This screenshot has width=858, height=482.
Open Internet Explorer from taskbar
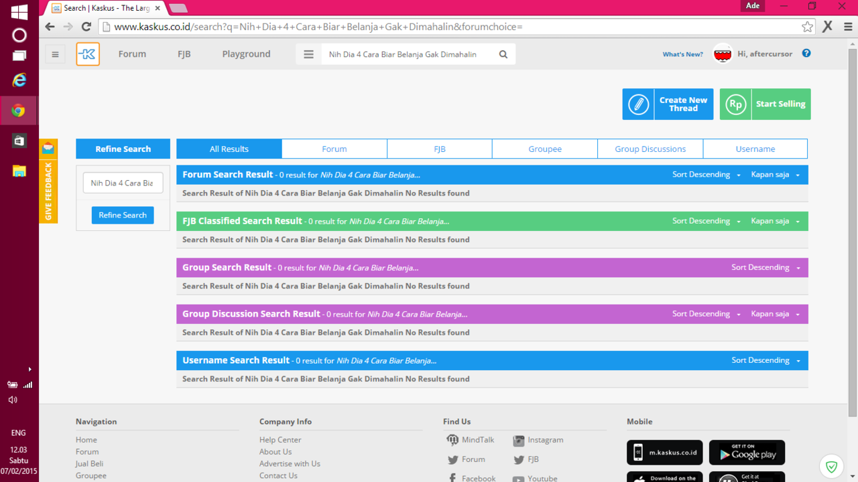(19, 80)
